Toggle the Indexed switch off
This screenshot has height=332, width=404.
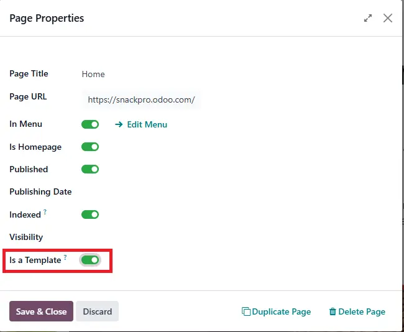pos(90,214)
